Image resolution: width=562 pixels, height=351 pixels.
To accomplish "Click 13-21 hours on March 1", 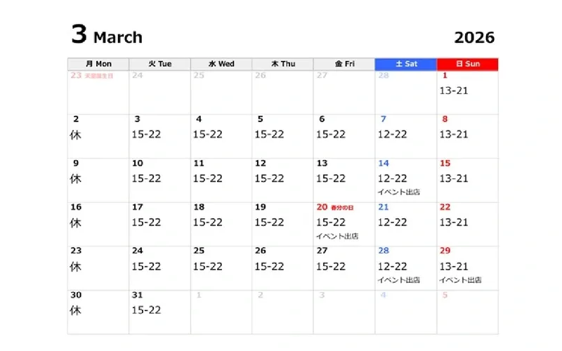I will pos(453,91).
